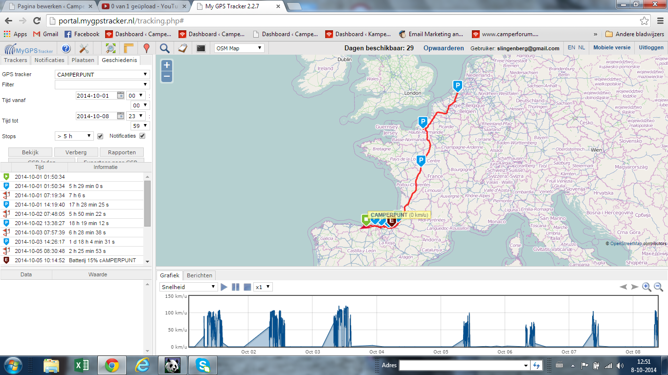Select the ruler measurement tool
This screenshot has height=375, width=668.
tap(129, 48)
